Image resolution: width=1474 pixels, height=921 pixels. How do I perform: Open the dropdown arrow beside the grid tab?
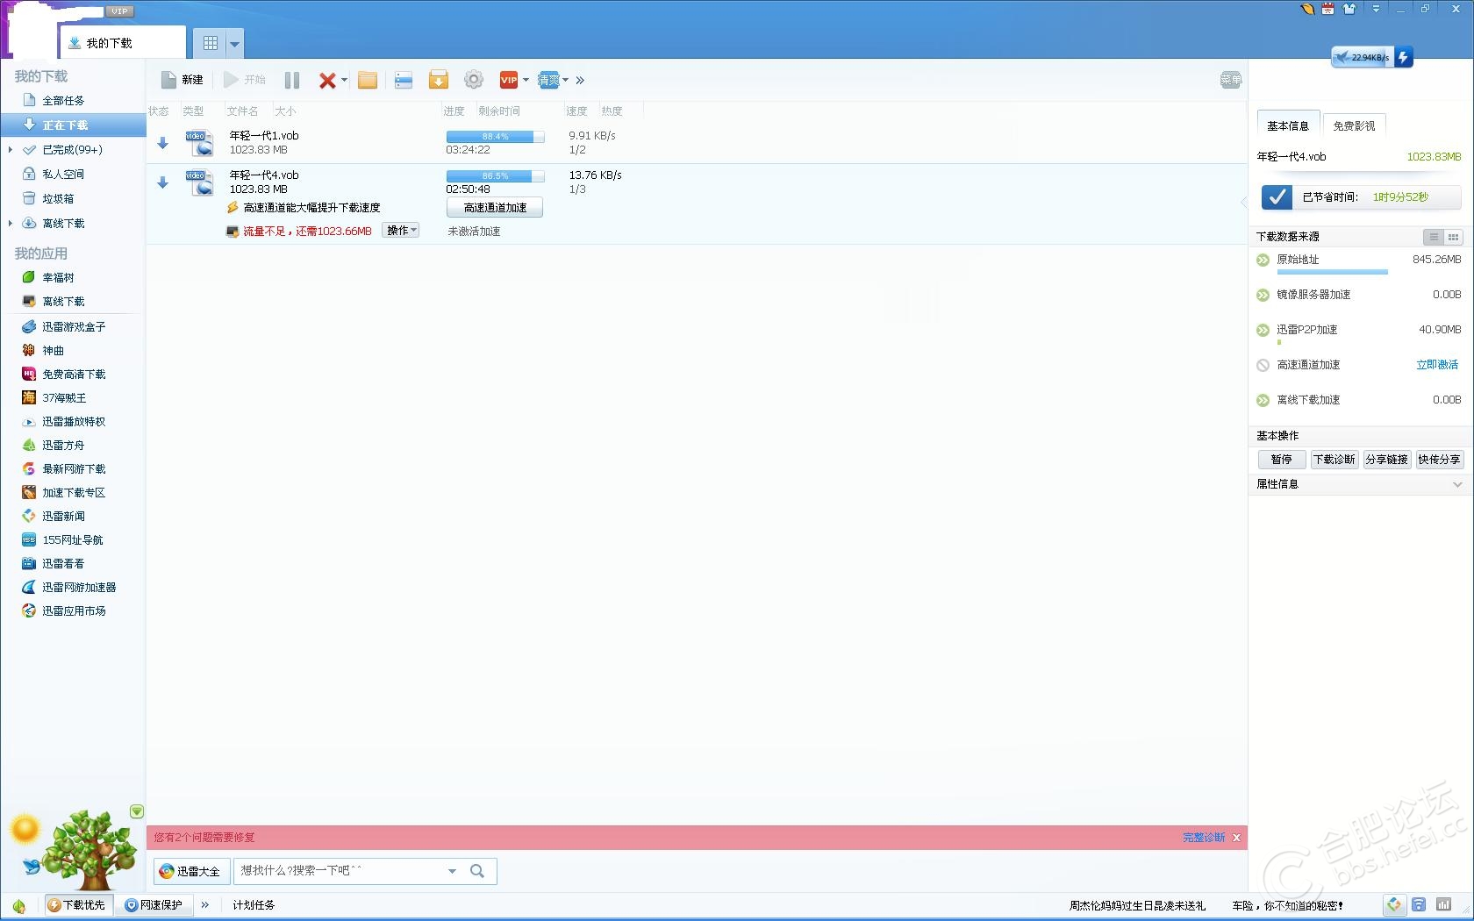click(234, 43)
